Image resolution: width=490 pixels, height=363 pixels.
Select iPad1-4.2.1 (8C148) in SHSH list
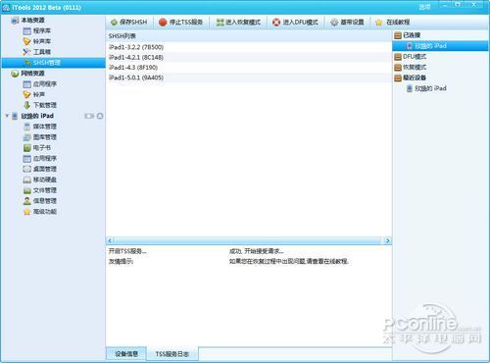click(x=249, y=57)
